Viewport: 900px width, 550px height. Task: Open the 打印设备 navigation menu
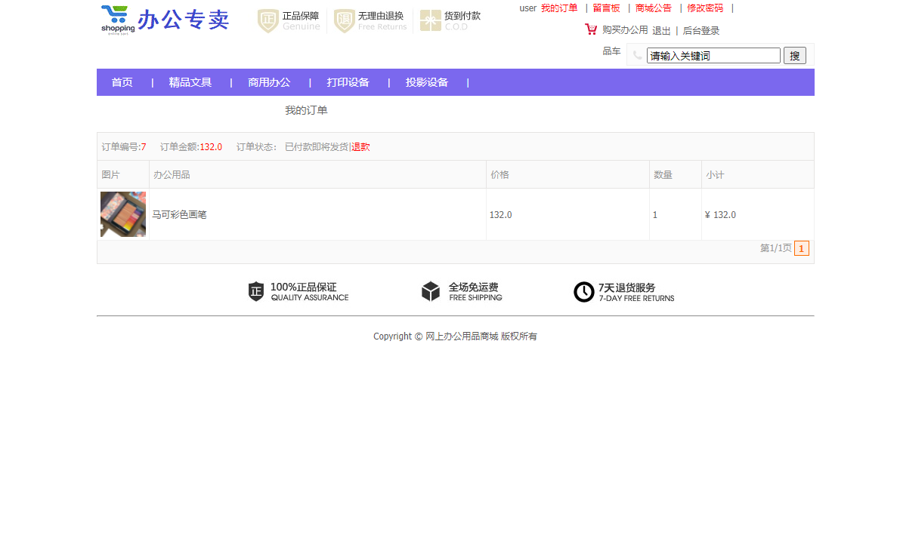tap(348, 82)
